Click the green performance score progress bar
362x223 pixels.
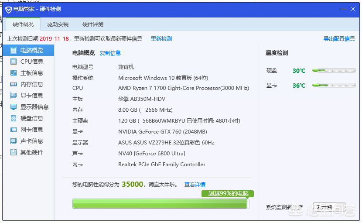click(x=161, y=204)
